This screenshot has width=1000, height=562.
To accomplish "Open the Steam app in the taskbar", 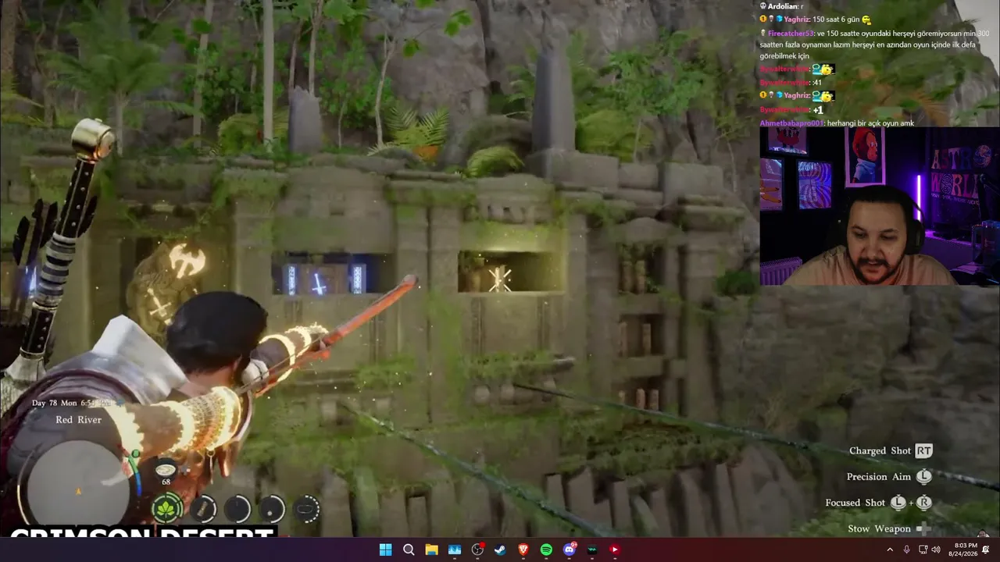I will 500,550.
